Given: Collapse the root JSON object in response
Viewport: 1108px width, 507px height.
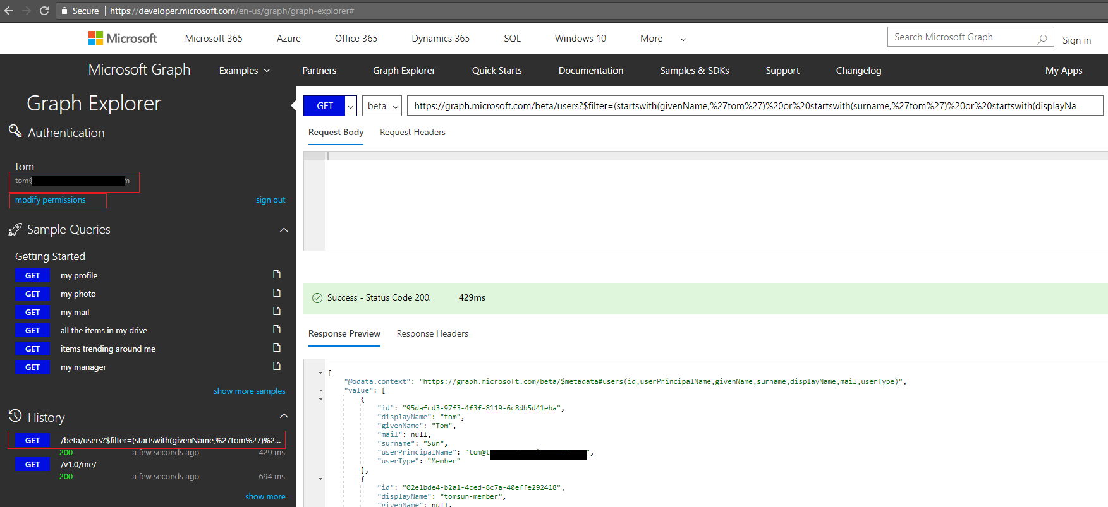Looking at the screenshot, I should coord(320,373).
